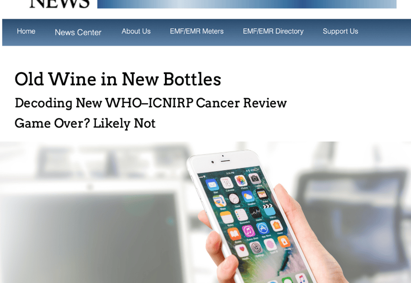Open the About Us page
Viewport: 411px width, 283px height.
pos(136,31)
